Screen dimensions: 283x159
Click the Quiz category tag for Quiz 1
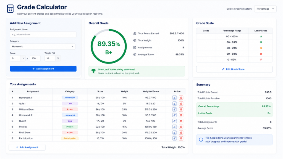(70, 104)
